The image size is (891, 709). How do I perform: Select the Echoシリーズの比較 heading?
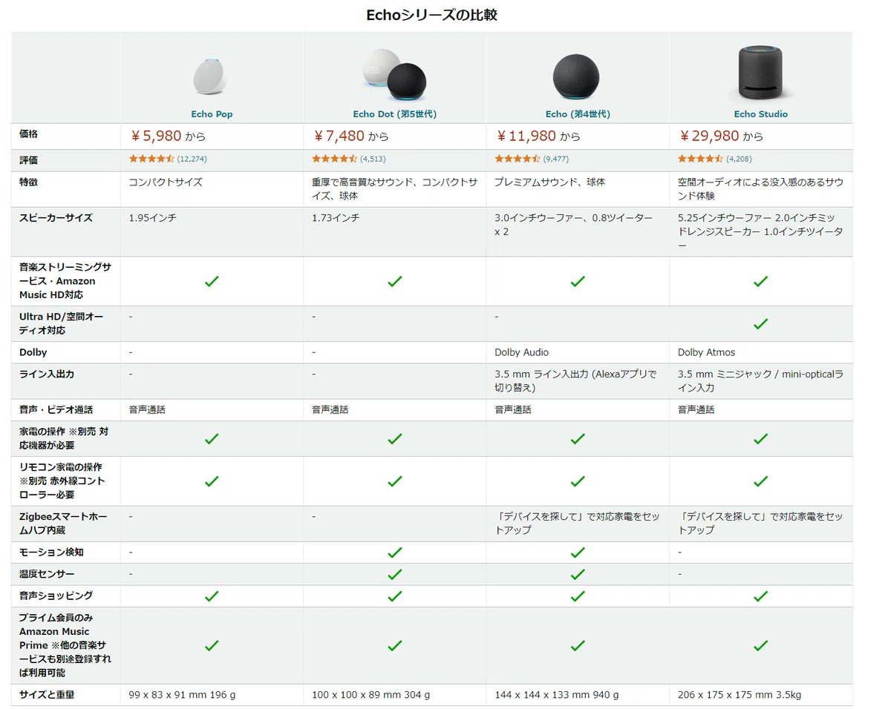point(431,15)
